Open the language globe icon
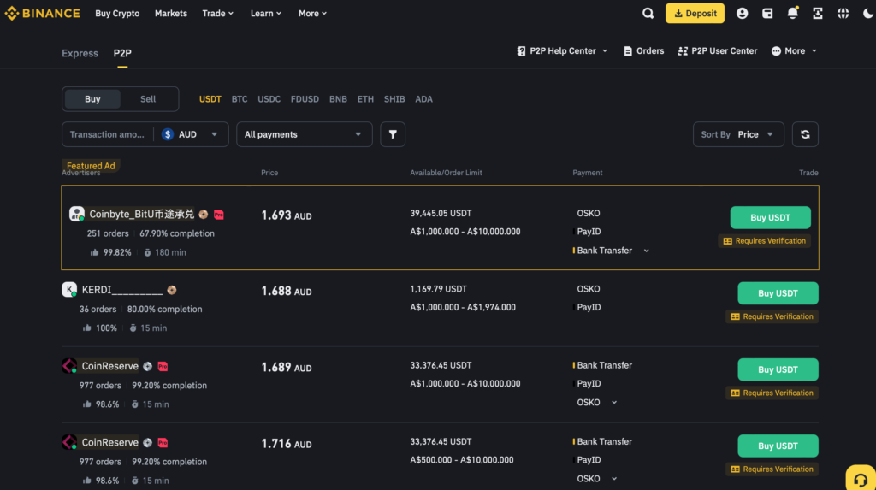 (x=843, y=13)
